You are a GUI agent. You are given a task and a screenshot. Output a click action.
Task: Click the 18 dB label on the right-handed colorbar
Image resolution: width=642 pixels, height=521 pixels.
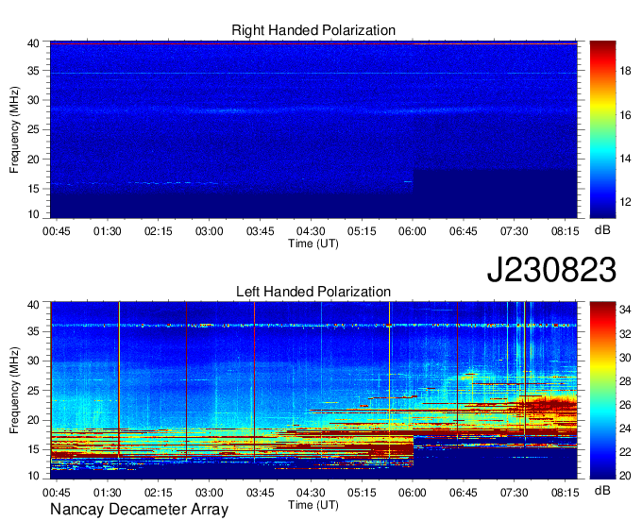click(x=626, y=71)
